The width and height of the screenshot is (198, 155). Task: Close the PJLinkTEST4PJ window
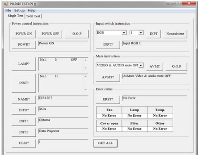189,3
